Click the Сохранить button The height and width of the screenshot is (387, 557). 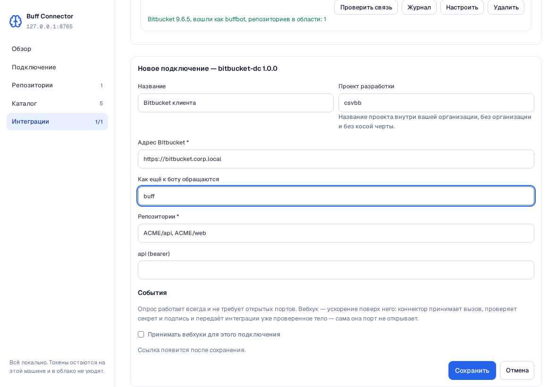tap(472, 370)
